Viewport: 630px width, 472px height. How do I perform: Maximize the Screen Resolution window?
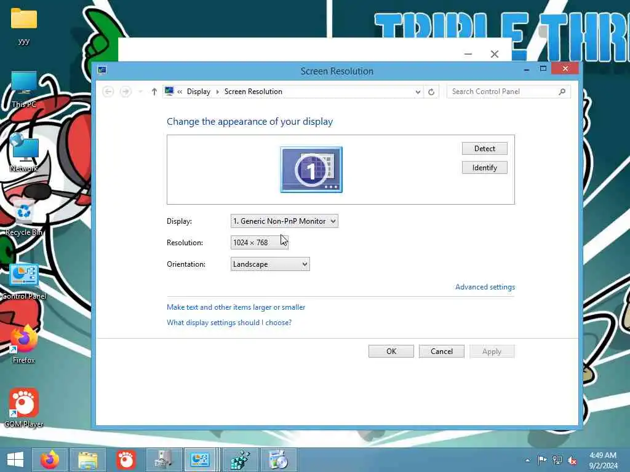543,69
